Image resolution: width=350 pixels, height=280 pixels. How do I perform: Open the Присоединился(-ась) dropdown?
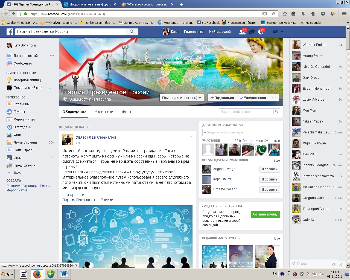pos(182,98)
